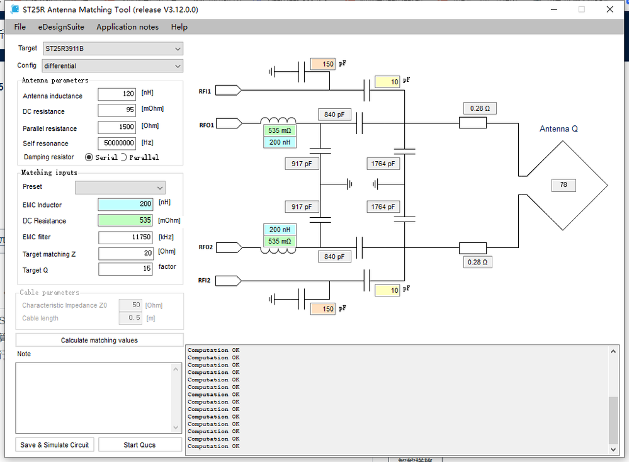
Task: Open the Preset dropdown list
Action: click(120, 188)
